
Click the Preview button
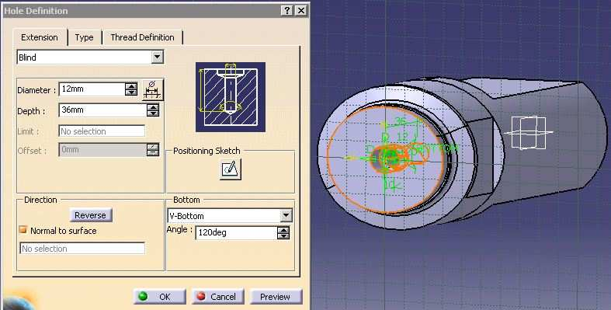pos(275,297)
